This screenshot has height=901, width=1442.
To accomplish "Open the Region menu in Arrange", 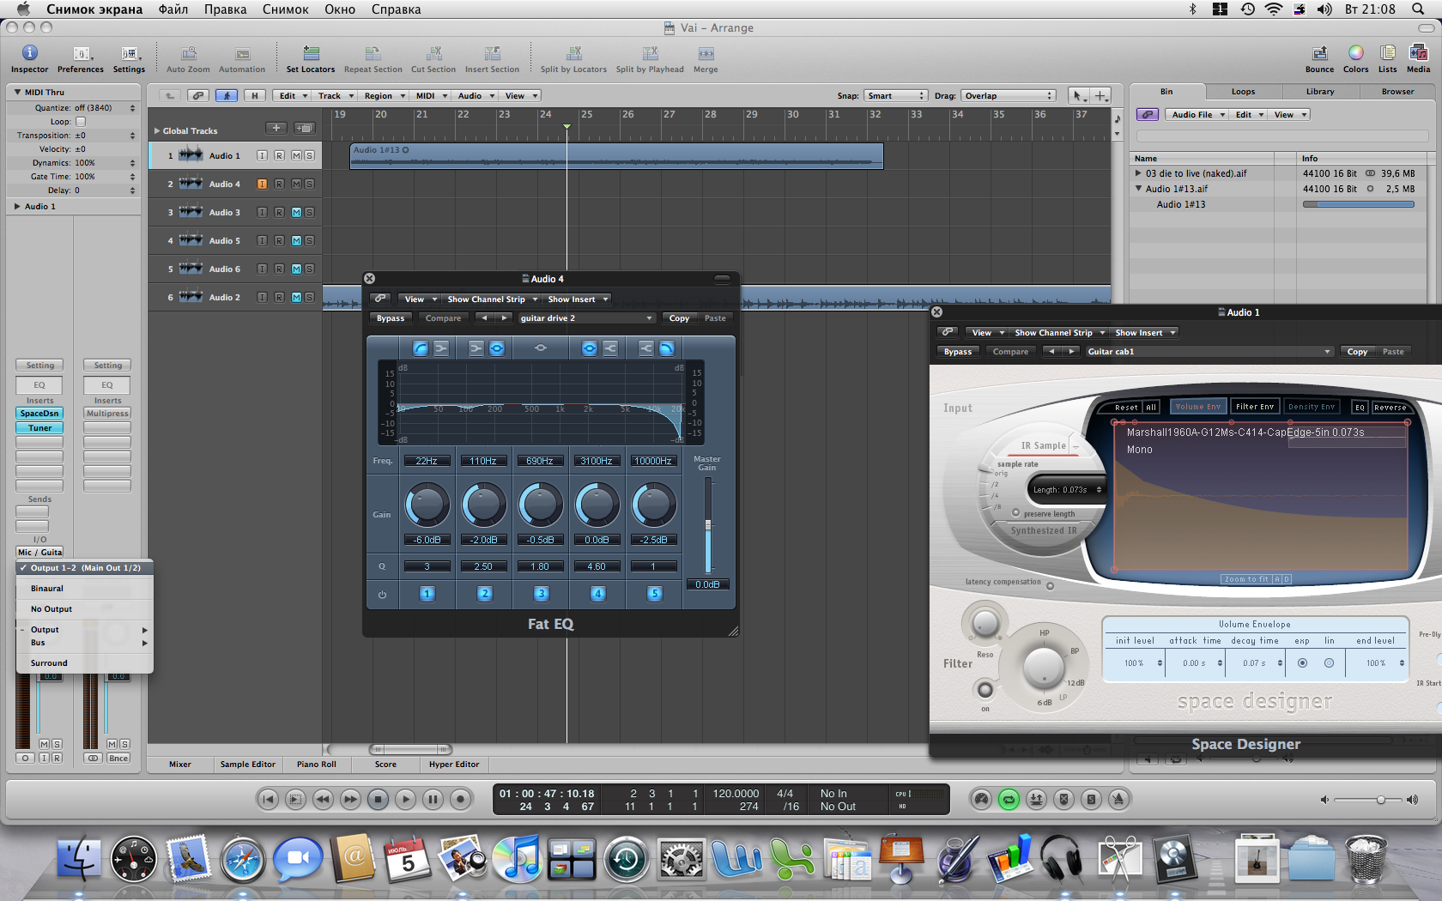I will click(383, 95).
